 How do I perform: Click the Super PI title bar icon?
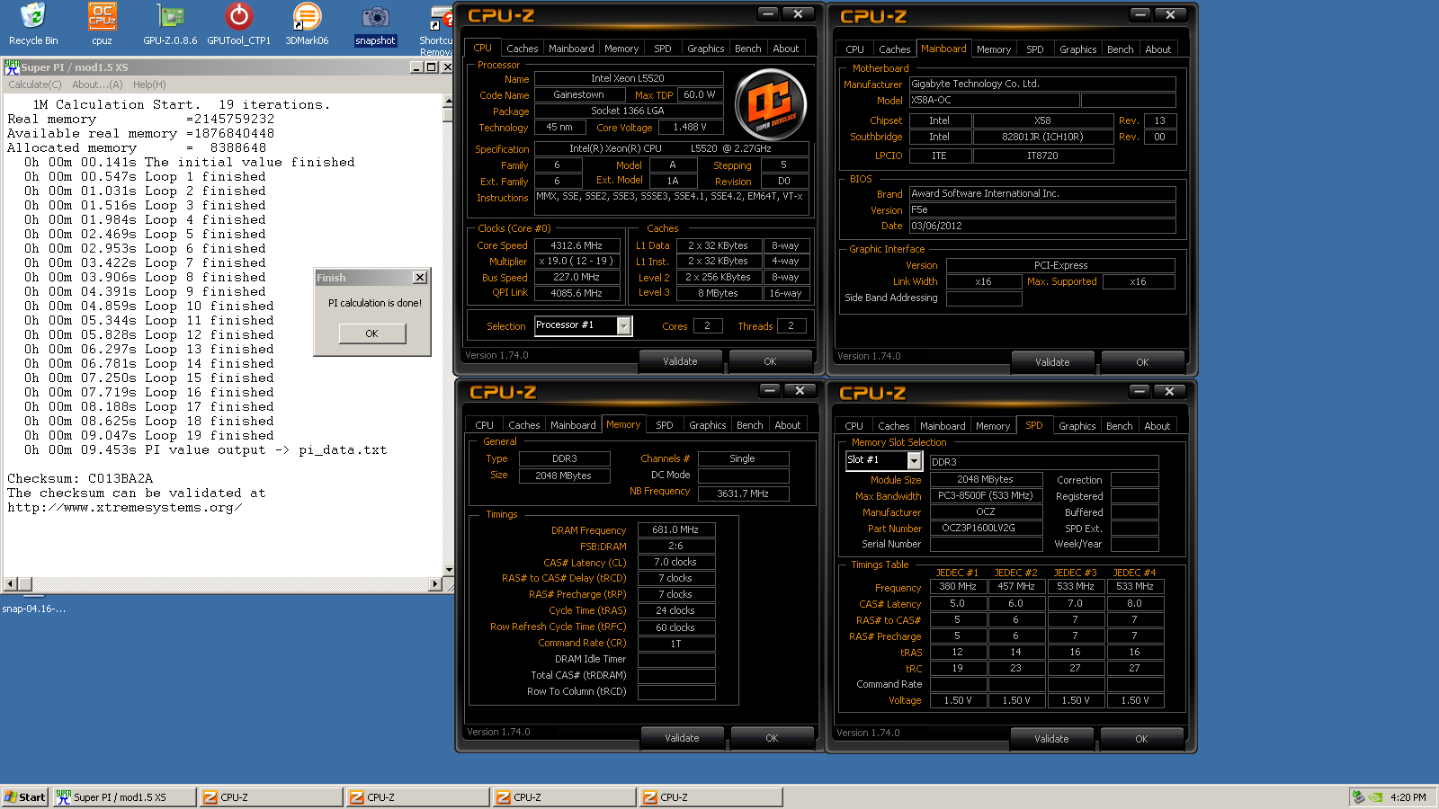pos(12,67)
